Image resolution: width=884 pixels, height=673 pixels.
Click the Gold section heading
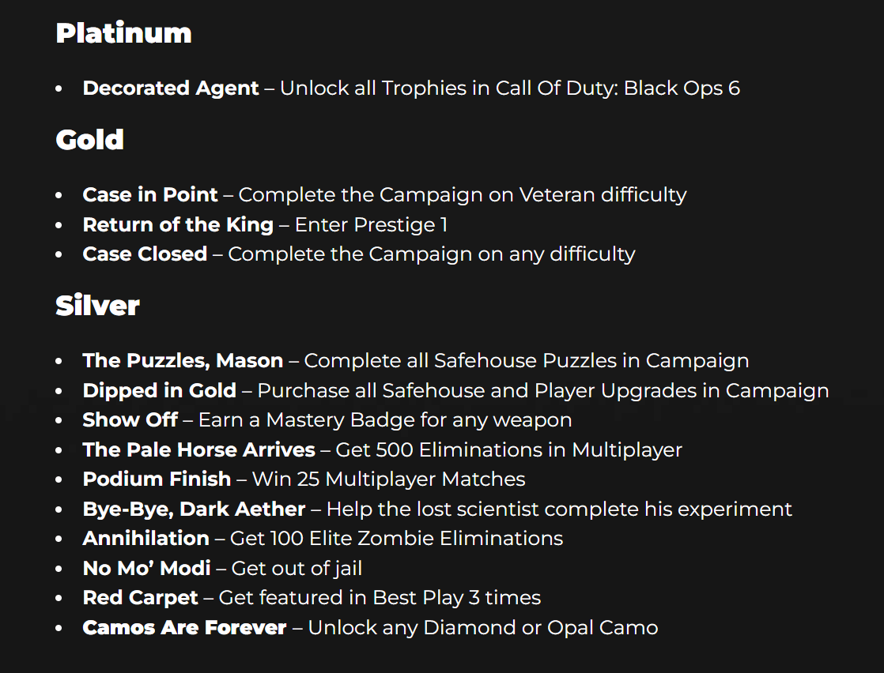tap(89, 140)
